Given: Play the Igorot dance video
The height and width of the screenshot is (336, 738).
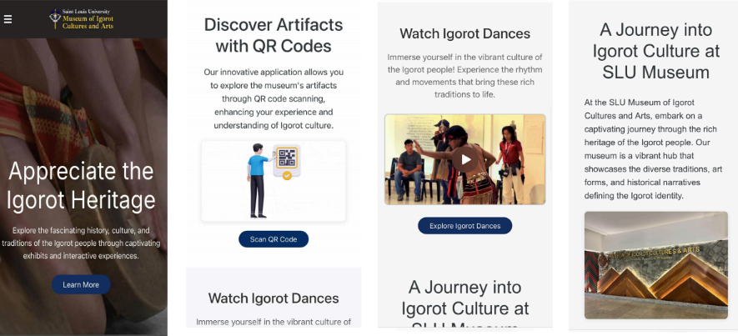Looking at the screenshot, I should [x=465, y=159].
